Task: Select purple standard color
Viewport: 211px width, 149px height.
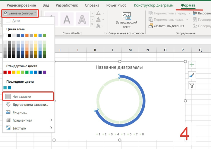Action: pos(44,72)
